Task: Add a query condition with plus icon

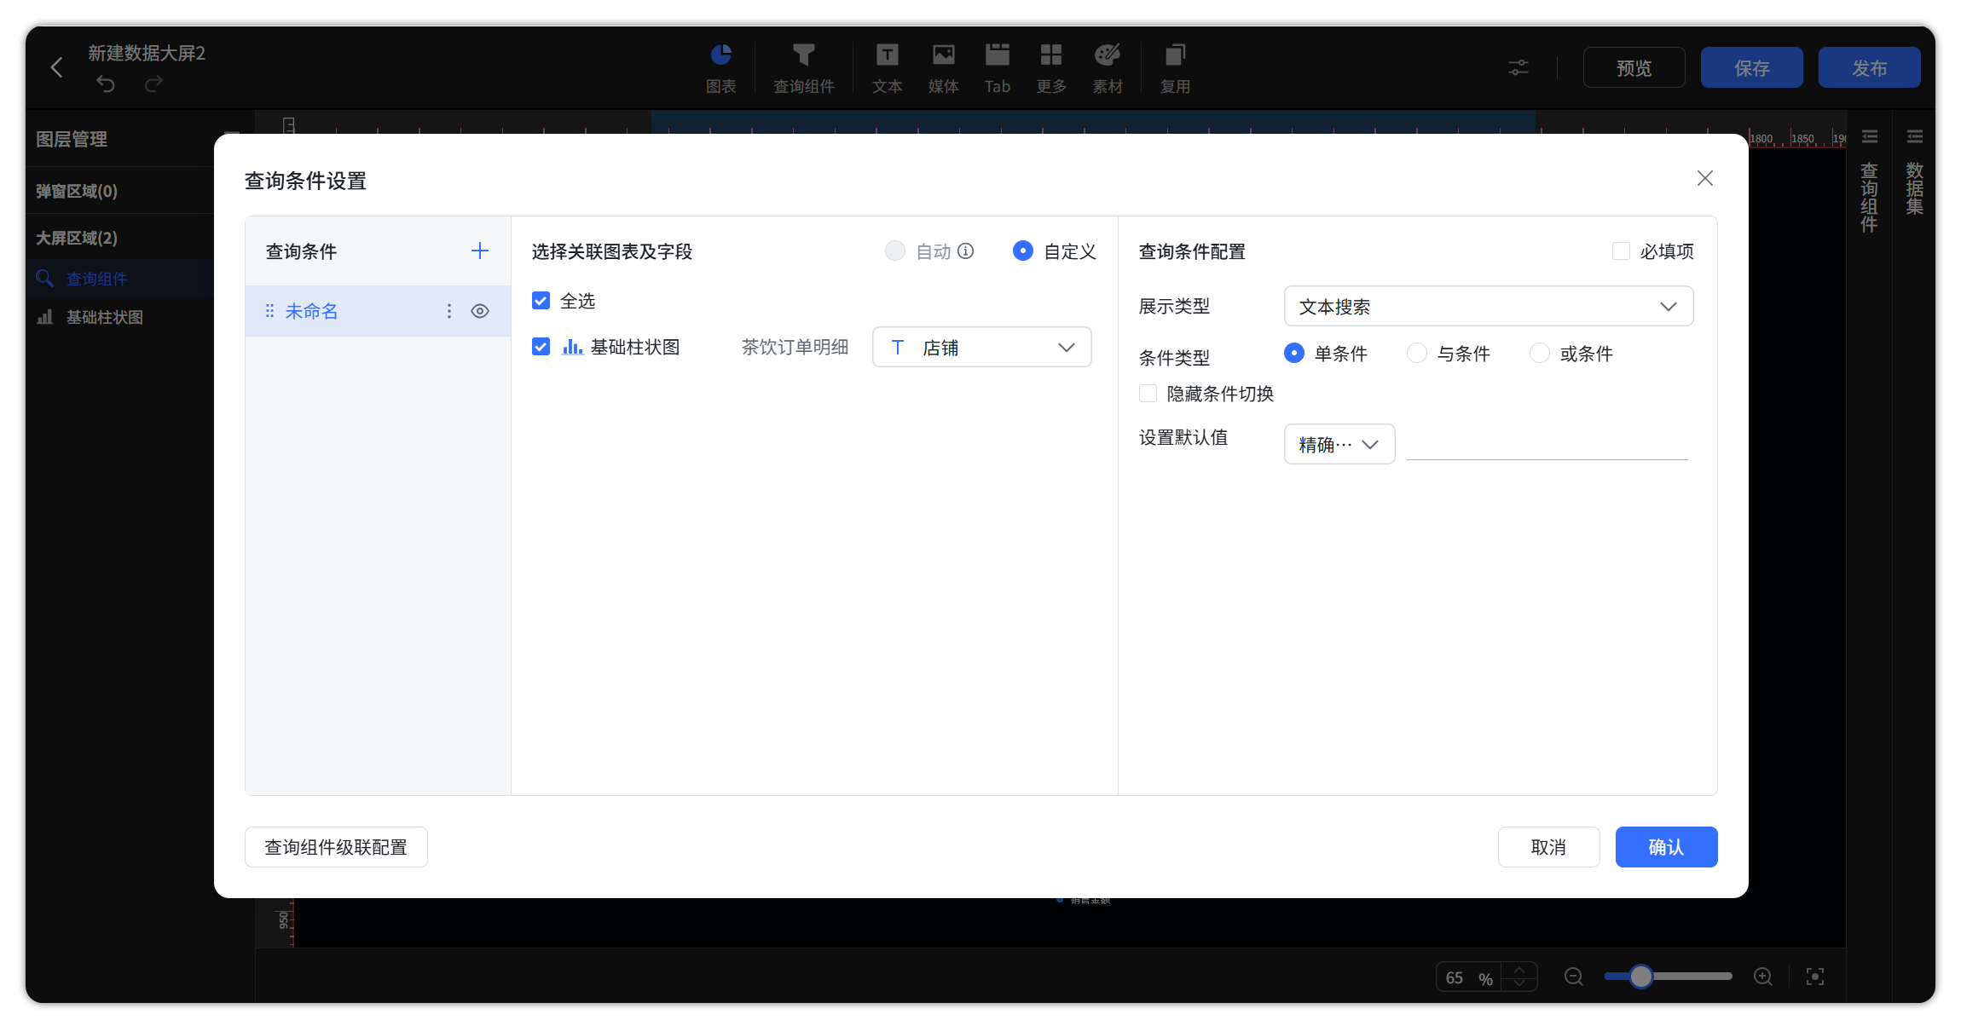Action: tap(480, 251)
